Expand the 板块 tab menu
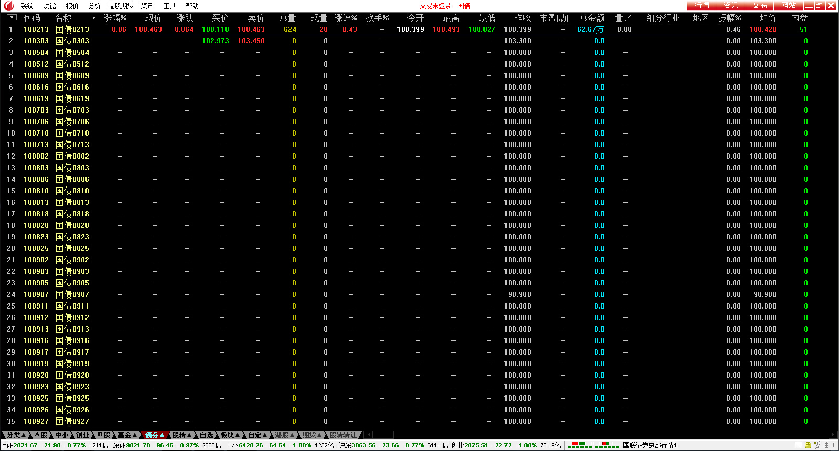The image size is (839, 451). pos(230,435)
